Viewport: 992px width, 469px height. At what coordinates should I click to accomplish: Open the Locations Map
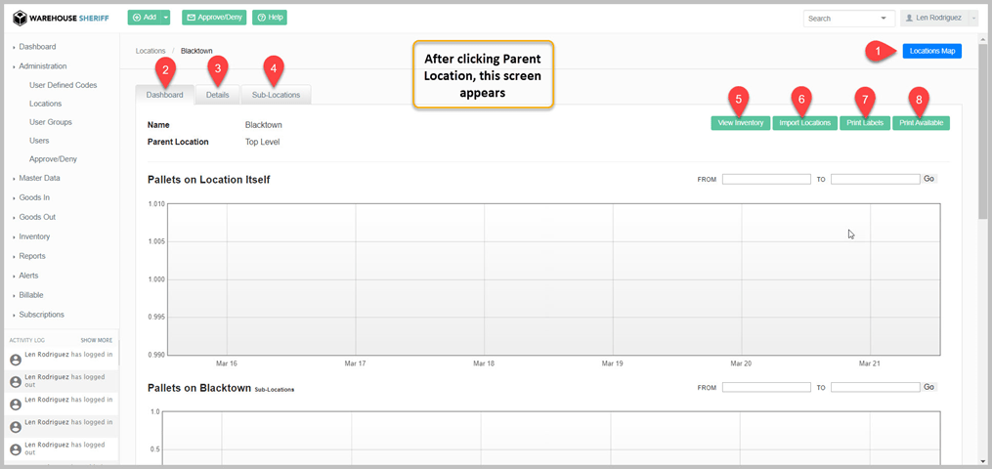tap(931, 51)
